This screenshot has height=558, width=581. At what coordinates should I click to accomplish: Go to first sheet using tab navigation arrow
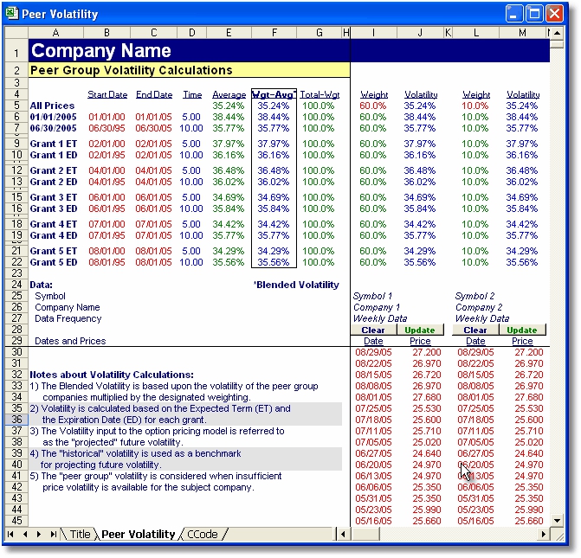[x=11, y=535]
